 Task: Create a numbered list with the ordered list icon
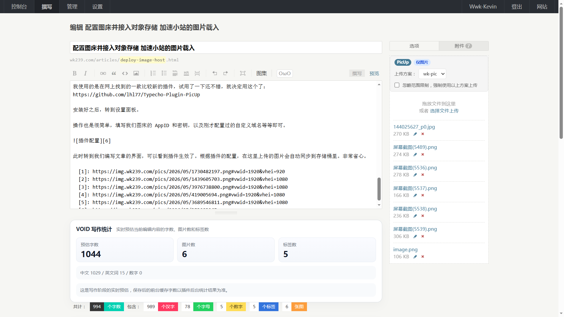pyautogui.click(x=153, y=73)
